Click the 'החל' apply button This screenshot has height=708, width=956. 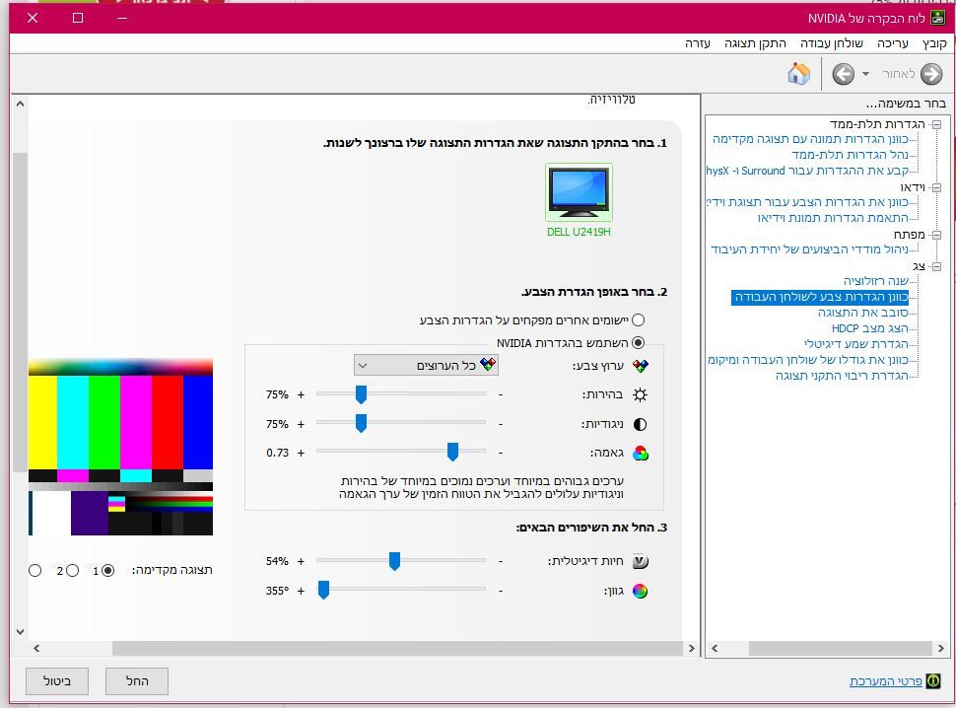pos(137,681)
